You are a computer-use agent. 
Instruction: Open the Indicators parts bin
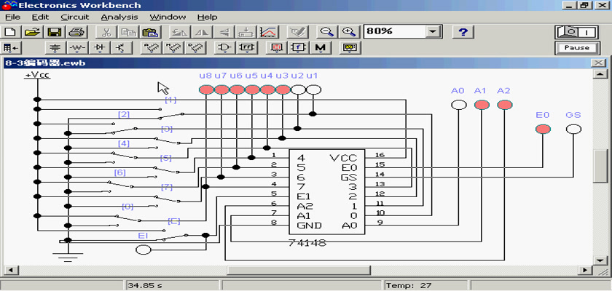[277, 48]
